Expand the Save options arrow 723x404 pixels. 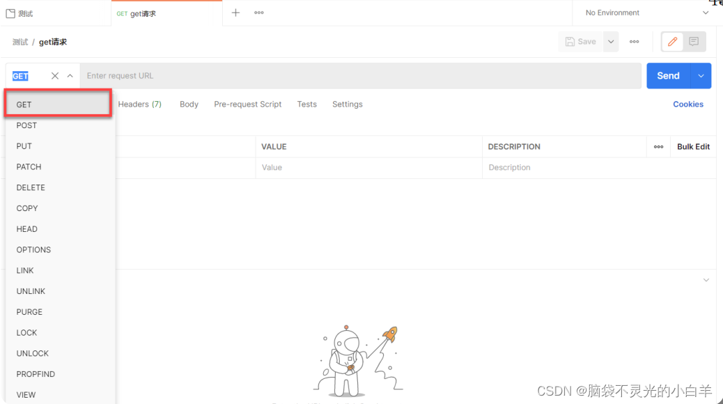[611, 42]
